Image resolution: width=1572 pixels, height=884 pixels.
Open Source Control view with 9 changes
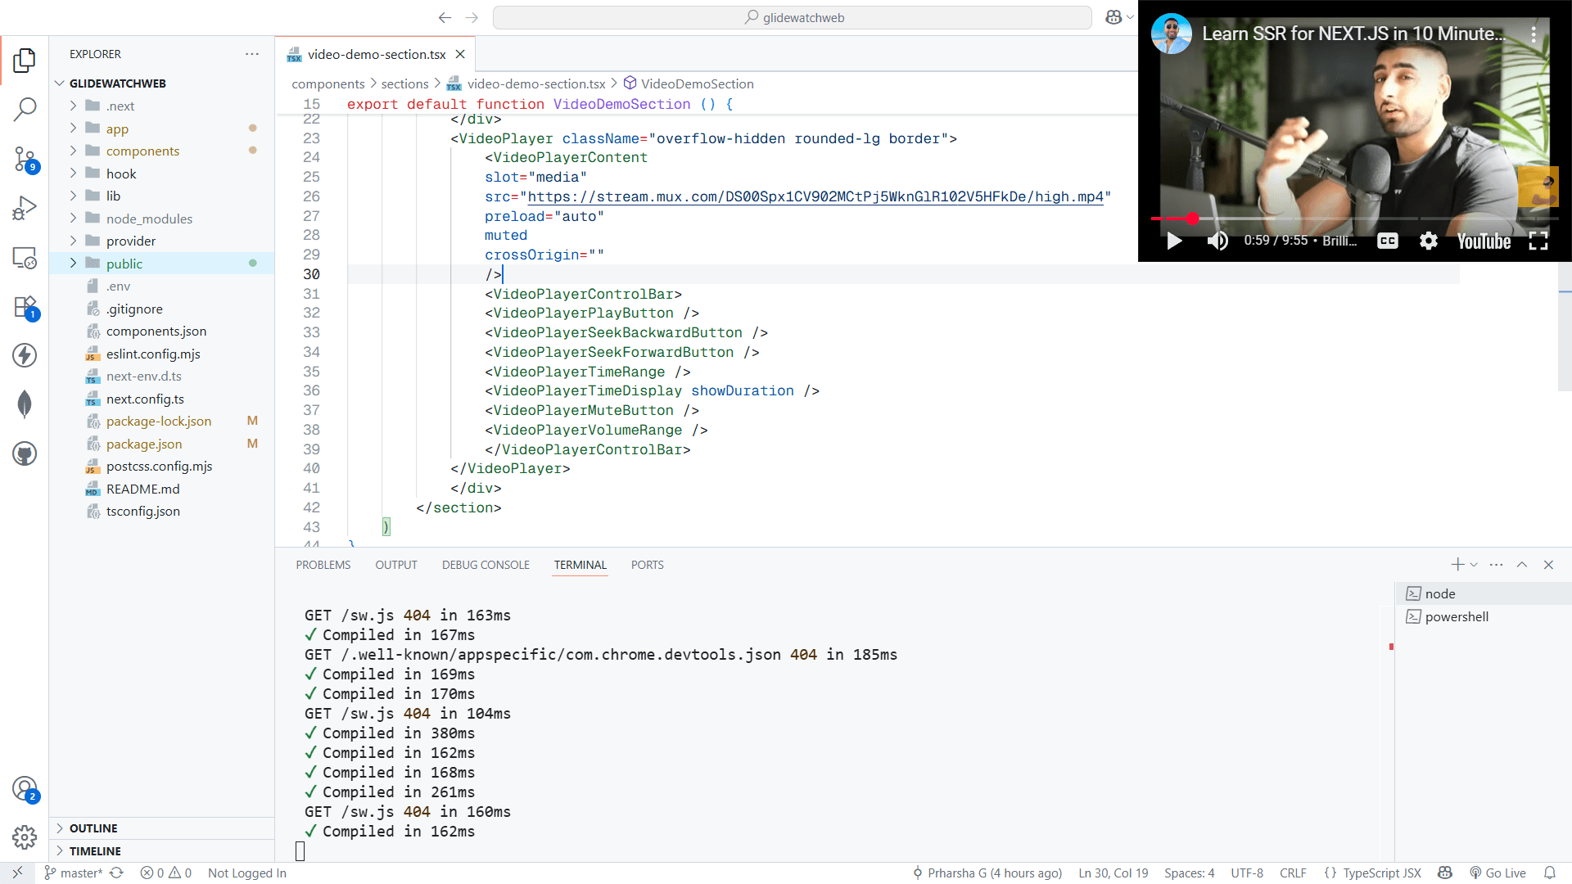(x=25, y=159)
